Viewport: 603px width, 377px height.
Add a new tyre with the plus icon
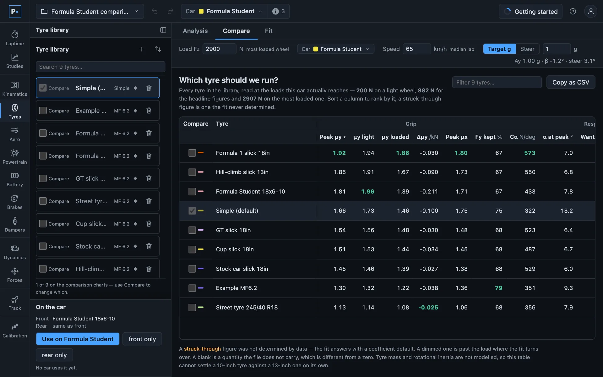coord(142,49)
